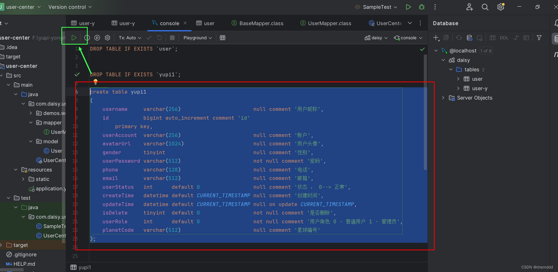Switch to BaseMapper.class tab
The image size is (558, 272).
point(257,23)
